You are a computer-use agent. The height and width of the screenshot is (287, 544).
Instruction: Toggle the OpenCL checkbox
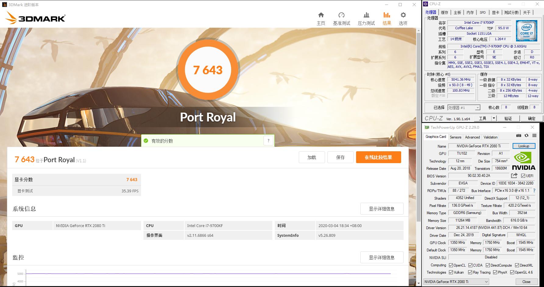(x=451, y=265)
